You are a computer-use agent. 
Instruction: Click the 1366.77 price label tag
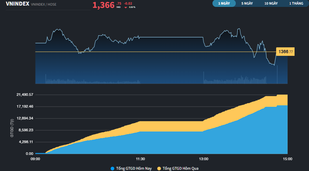click(x=285, y=52)
